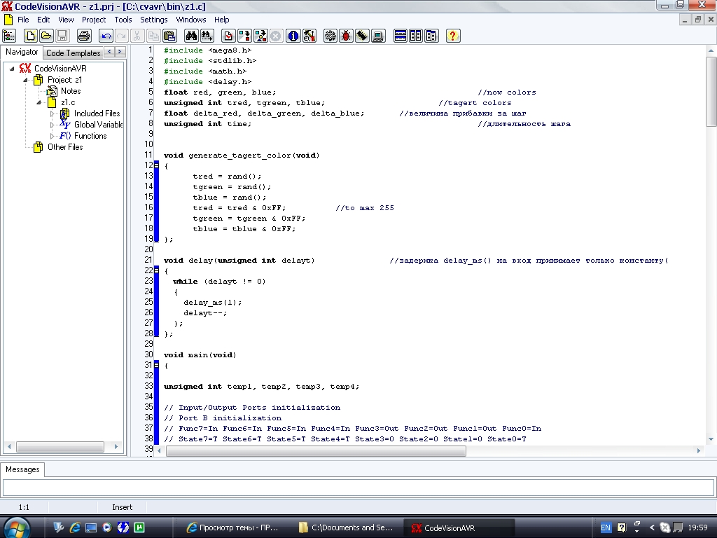Click the New File toolbar icon
This screenshot has width=717, height=538.
pos(32,36)
